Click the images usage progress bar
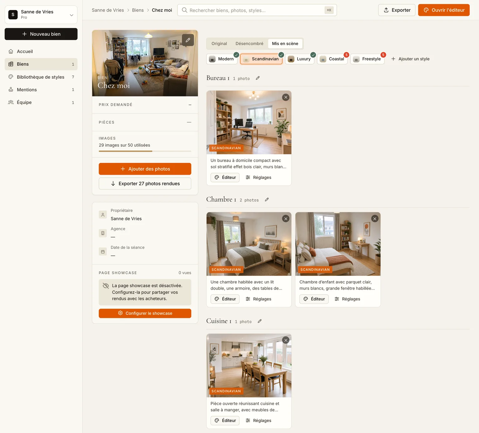This screenshot has height=433, width=479. 145,151
